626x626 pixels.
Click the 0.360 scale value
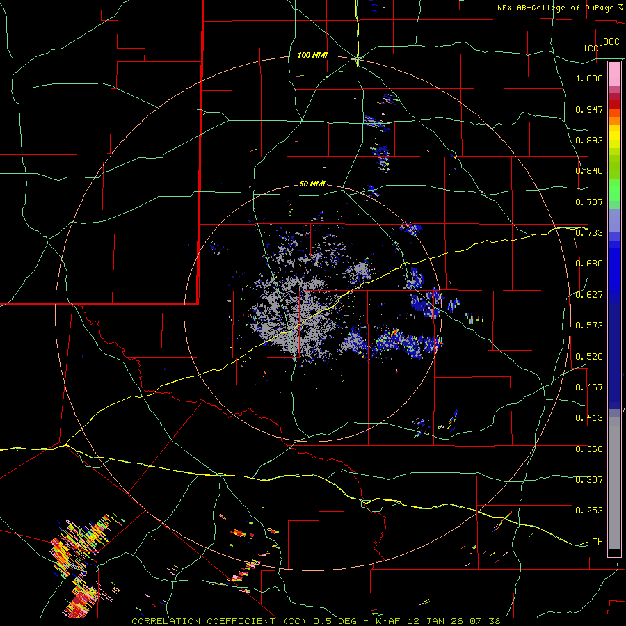[589, 449]
